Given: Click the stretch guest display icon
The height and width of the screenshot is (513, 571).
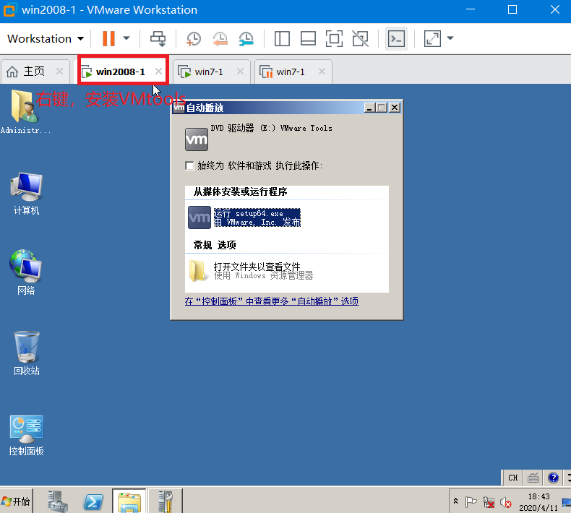Looking at the screenshot, I should (433, 38).
